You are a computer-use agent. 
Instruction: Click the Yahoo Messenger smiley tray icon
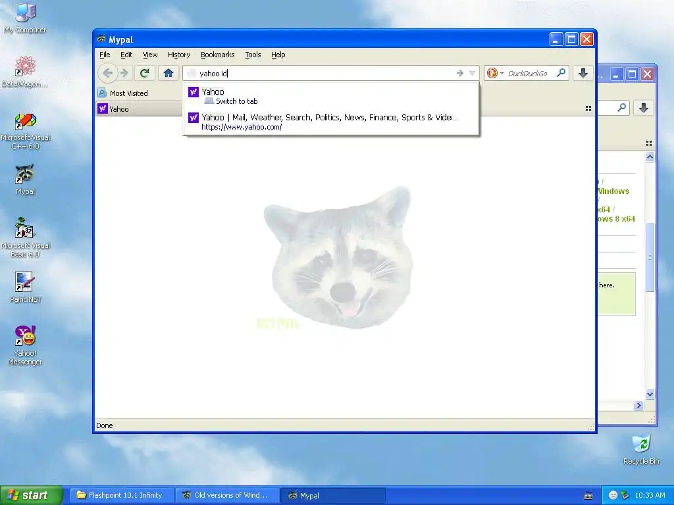coord(613,495)
